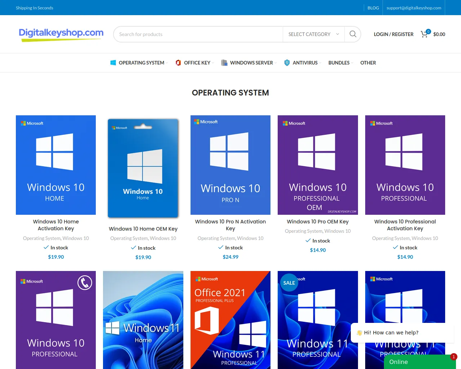Click the SALE badge on Windows 11 Professional
This screenshot has height=369, width=461.
289,283
